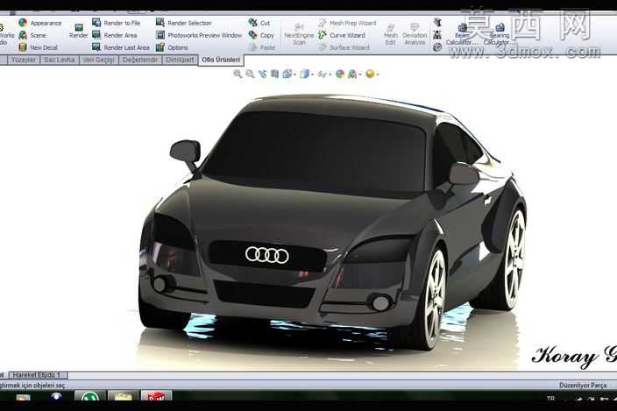Open PhotoWorks Options

pyautogui.click(x=172, y=47)
